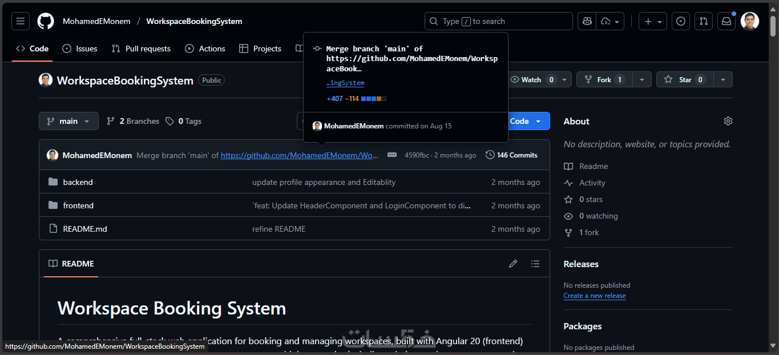Open the MohamedEMonem owner breadcrumb

point(96,21)
